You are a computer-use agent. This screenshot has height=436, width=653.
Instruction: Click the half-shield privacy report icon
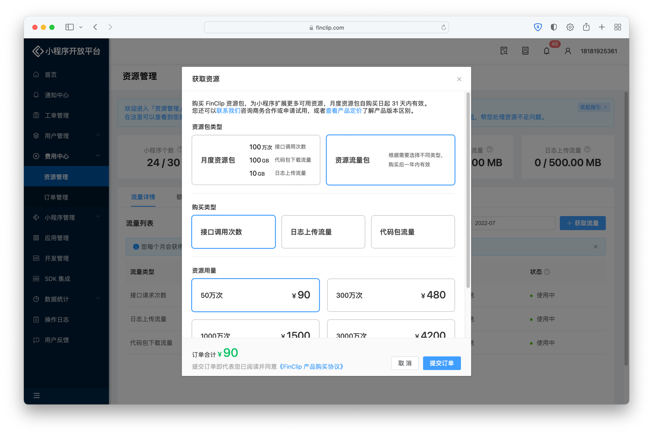[554, 27]
